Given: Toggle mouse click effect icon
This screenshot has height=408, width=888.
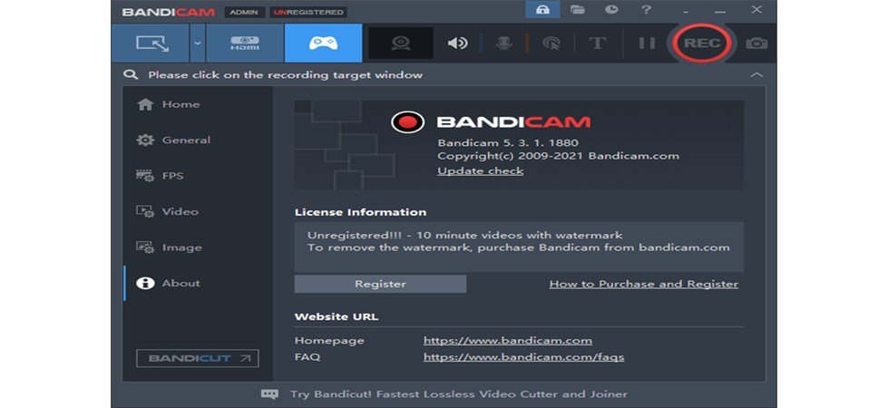Looking at the screenshot, I should click(x=551, y=44).
